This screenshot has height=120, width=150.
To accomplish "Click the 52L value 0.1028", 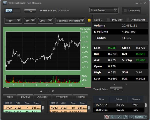I will [141, 79].
